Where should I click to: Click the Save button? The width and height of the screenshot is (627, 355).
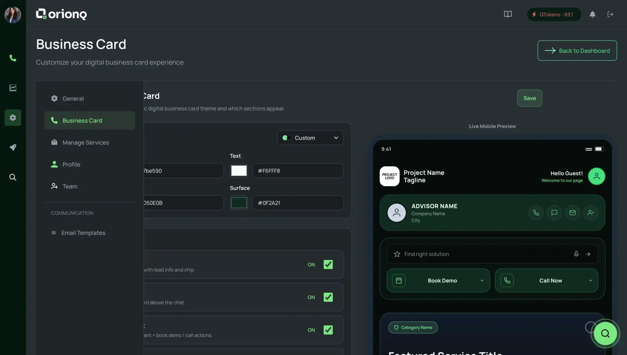pyautogui.click(x=529, y=98)
